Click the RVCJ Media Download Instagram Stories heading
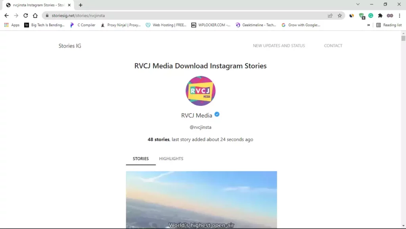 200,66
